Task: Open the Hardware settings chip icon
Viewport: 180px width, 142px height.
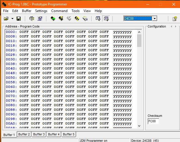Action: pyautogui.click(x=32, y=19)
